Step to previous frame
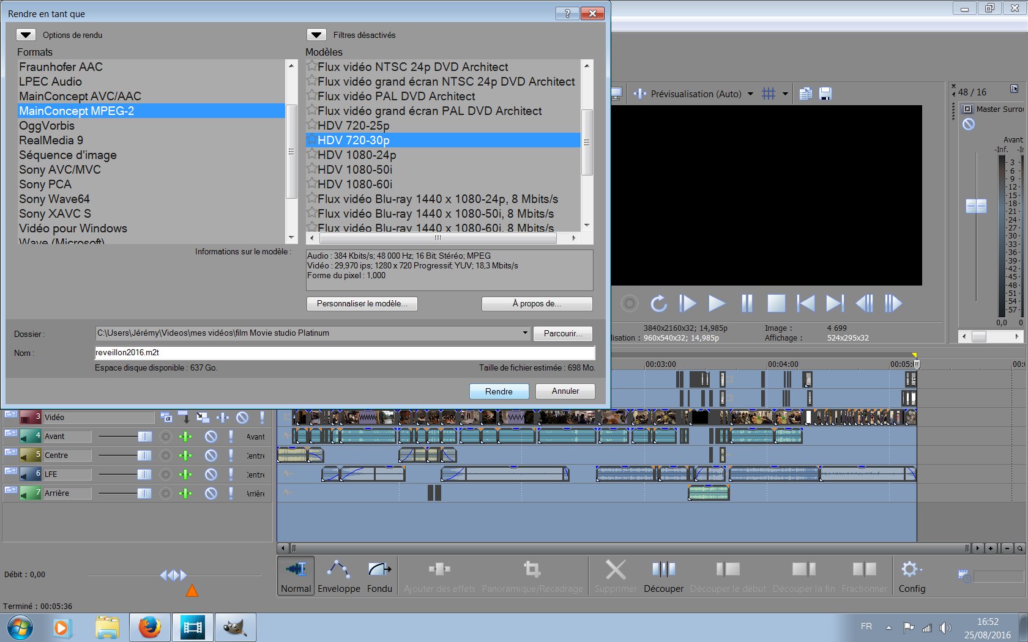 point(864,303)
